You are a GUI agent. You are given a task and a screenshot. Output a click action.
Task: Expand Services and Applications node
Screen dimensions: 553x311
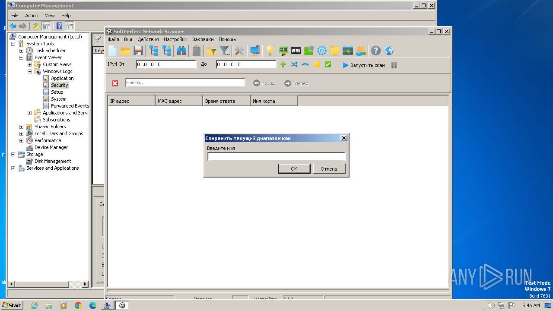click(13, 168)
